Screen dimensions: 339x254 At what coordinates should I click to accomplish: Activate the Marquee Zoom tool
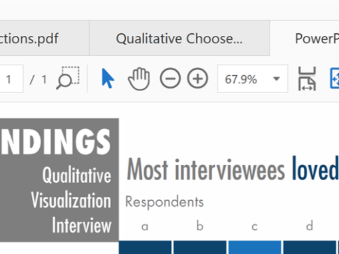[68, 78]
